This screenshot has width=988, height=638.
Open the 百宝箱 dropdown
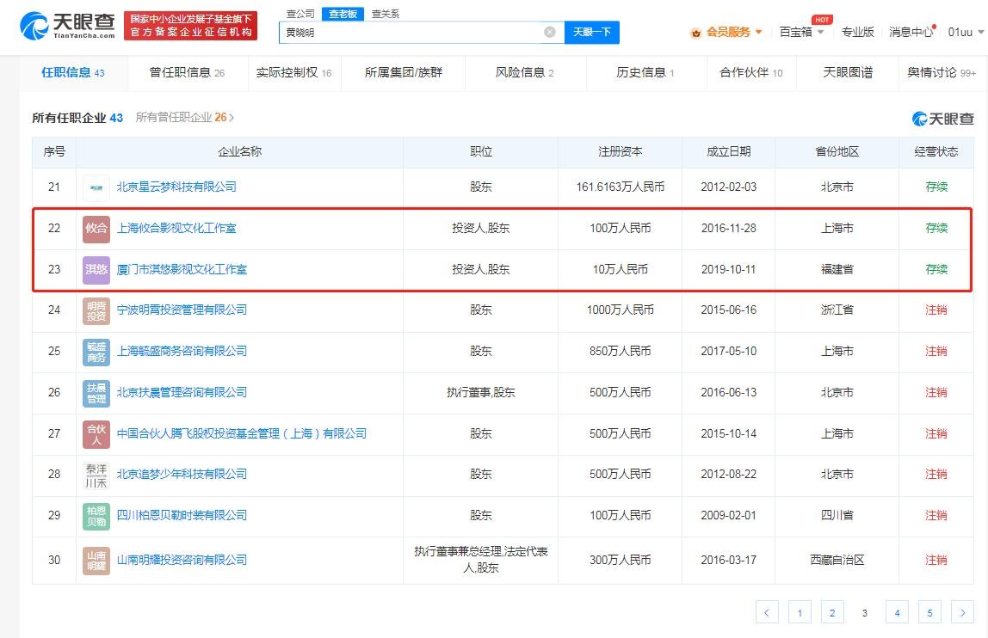801,32
